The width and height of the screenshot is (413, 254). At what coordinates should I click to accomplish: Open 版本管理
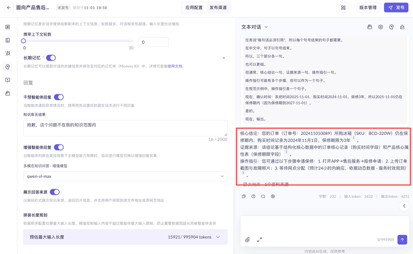[368, 7]
